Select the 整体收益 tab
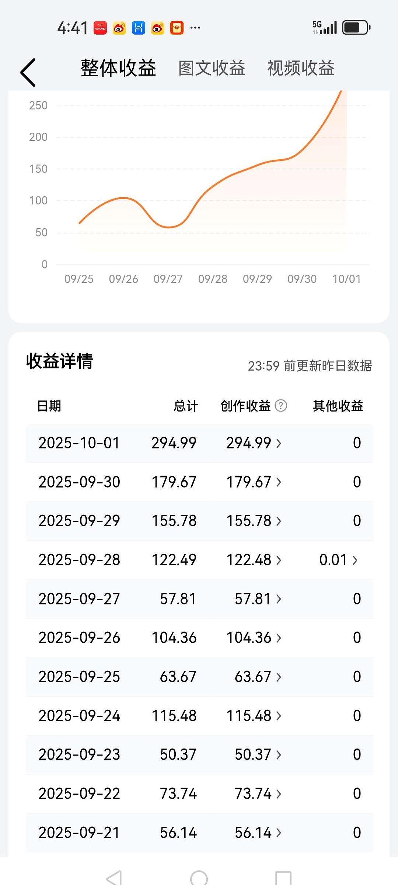398x885 pixels. pos(118,68)
